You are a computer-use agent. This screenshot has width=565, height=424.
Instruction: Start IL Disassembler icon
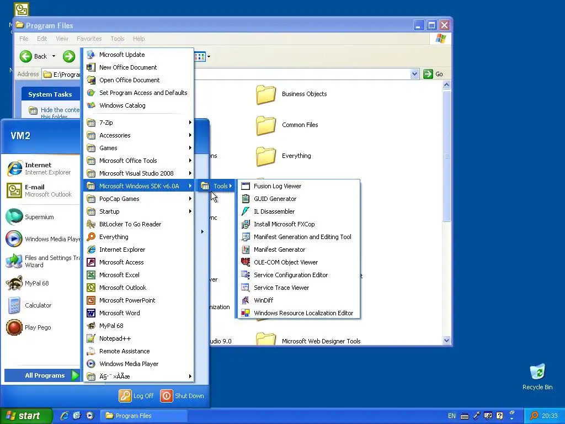(246, 211)
